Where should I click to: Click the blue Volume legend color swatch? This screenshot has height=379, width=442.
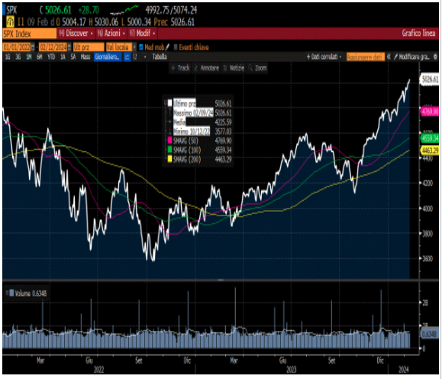(11, 293)
